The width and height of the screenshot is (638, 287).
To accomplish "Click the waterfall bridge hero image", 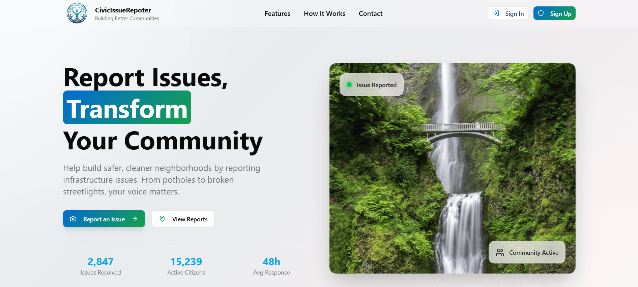I will (x=453, y=168).
